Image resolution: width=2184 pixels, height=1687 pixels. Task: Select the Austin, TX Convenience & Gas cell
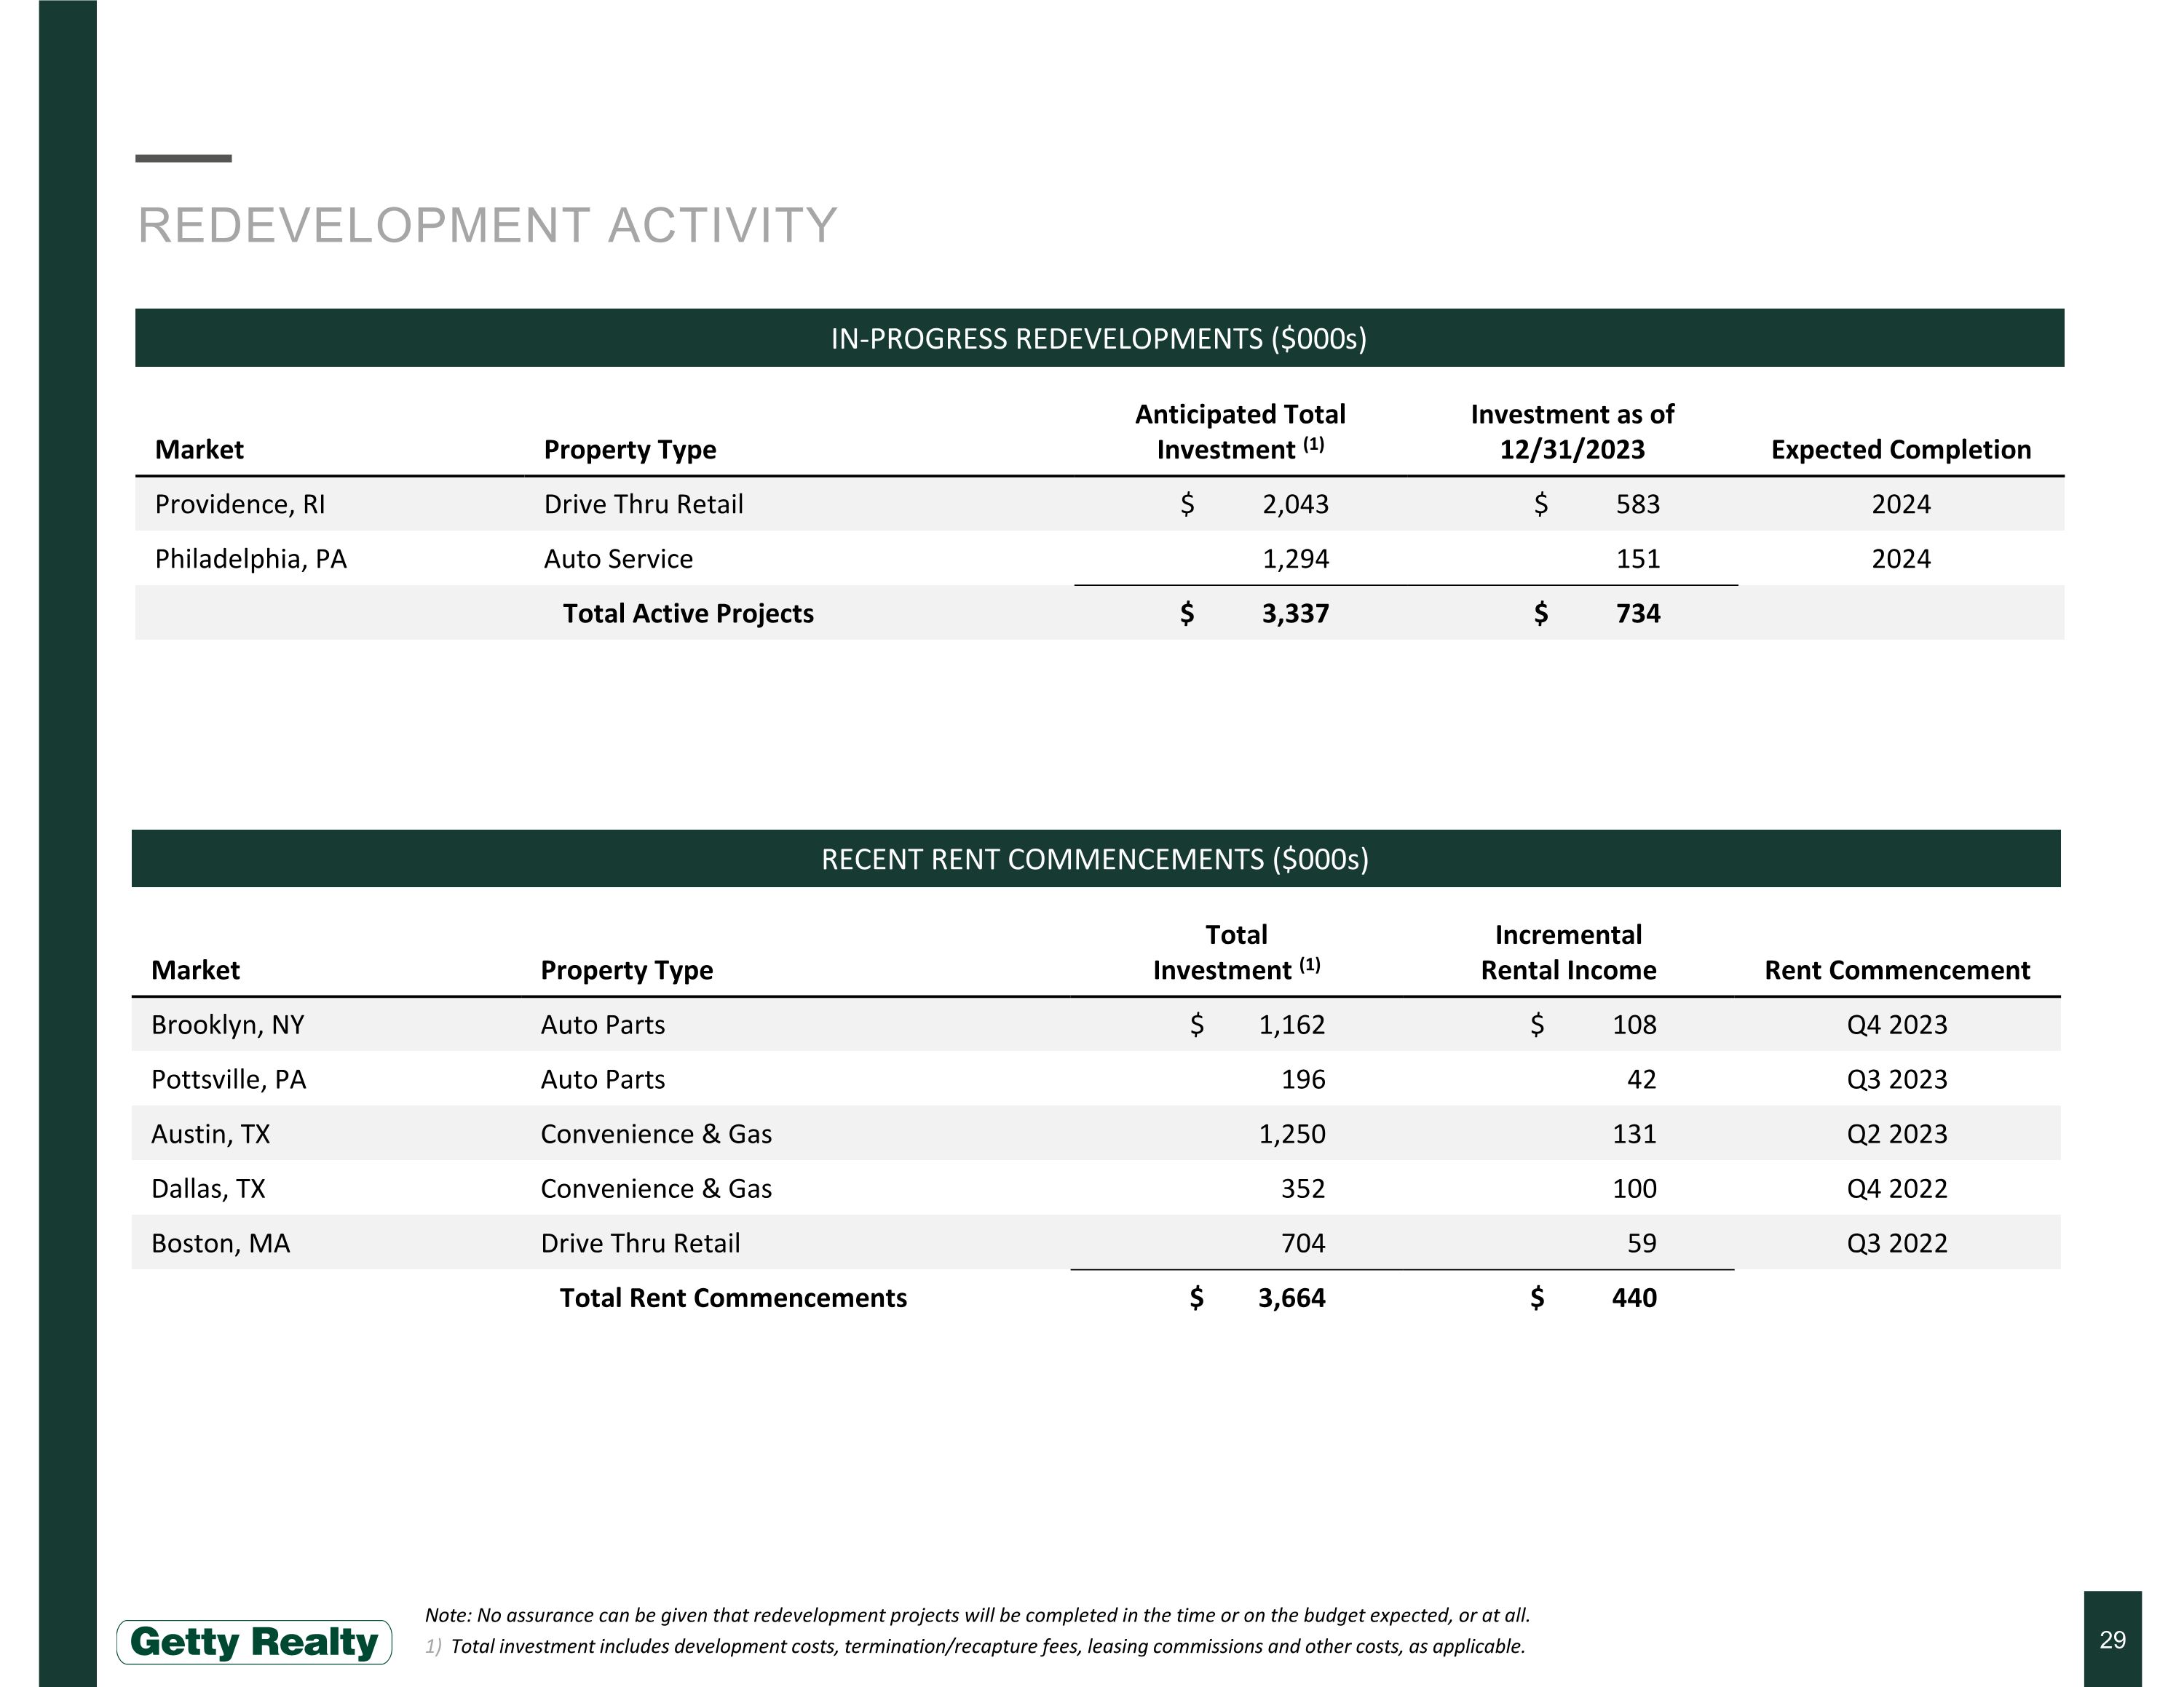point(656,1135)
